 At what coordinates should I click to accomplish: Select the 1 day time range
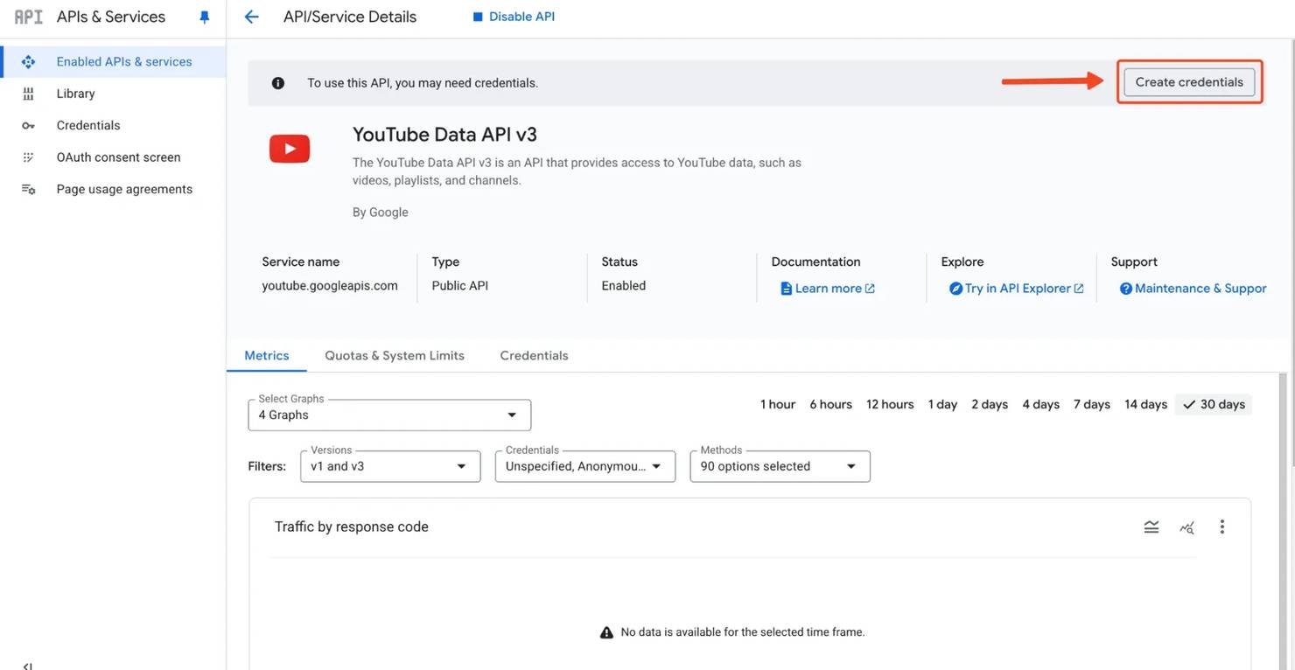coord(942,405)
